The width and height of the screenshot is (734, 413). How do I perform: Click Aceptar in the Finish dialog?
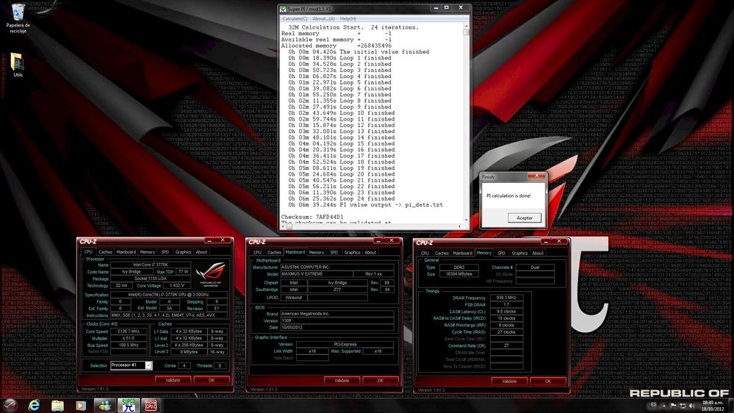(x=525, y=218)
